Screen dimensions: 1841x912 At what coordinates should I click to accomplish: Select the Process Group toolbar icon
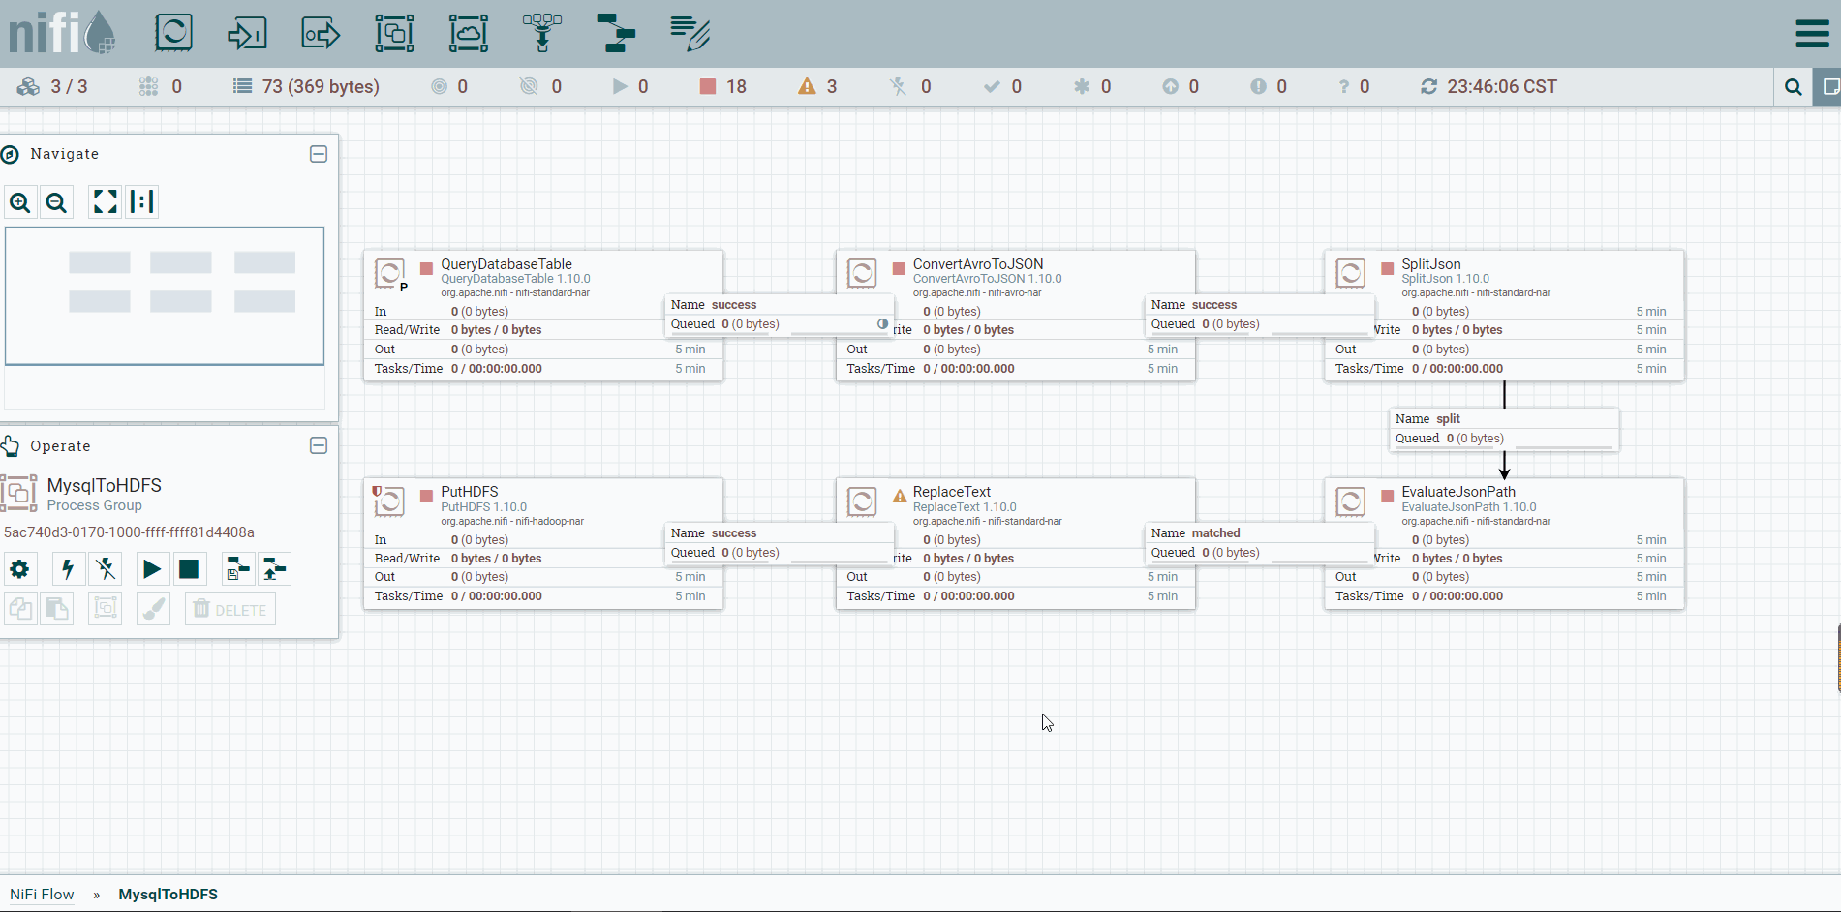pos(394,33)
